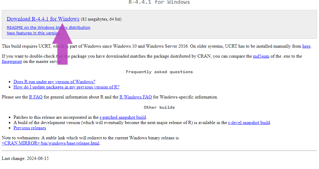Open the CRAN MIRROR release.html stable link
Viewport: 319px width, 169px height.
point(51,143)
